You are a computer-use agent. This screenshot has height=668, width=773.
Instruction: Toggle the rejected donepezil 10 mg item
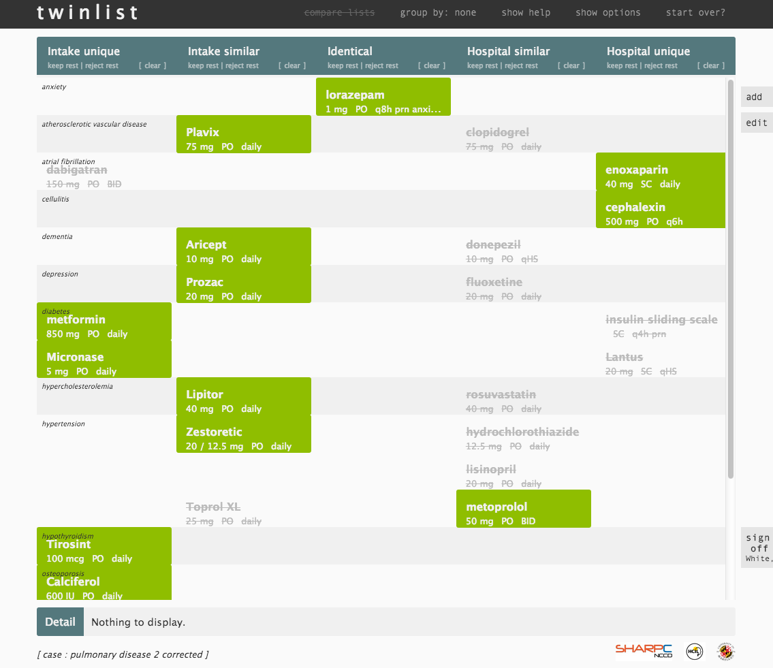click(x=502, y=251)
